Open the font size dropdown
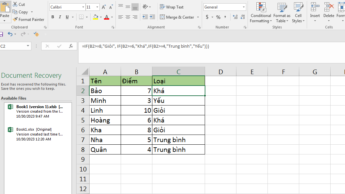This screenshot has width=345, height=194. 96,7
